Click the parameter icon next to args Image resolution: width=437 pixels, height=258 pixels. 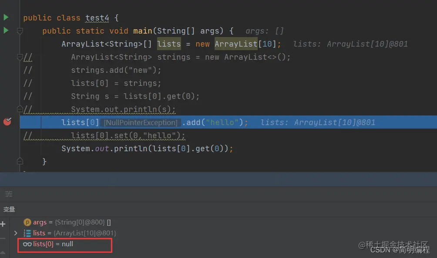pos(27,222)
